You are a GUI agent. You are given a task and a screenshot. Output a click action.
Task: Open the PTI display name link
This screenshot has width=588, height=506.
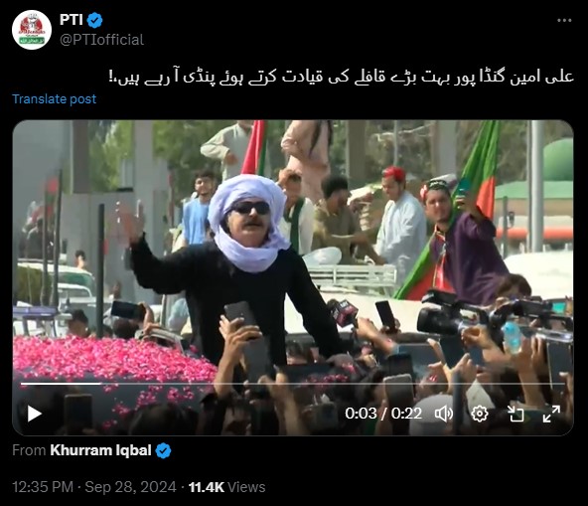[x=71, y=20]
